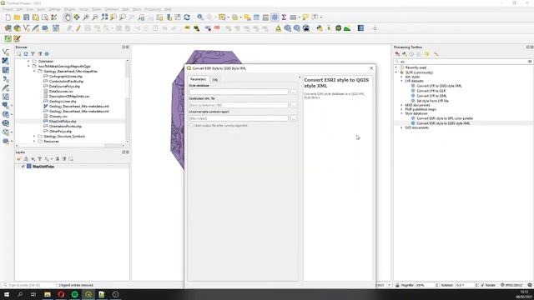
Task: Click the Refresh icon in Browser panel
Action: click(x=26, y=54)
